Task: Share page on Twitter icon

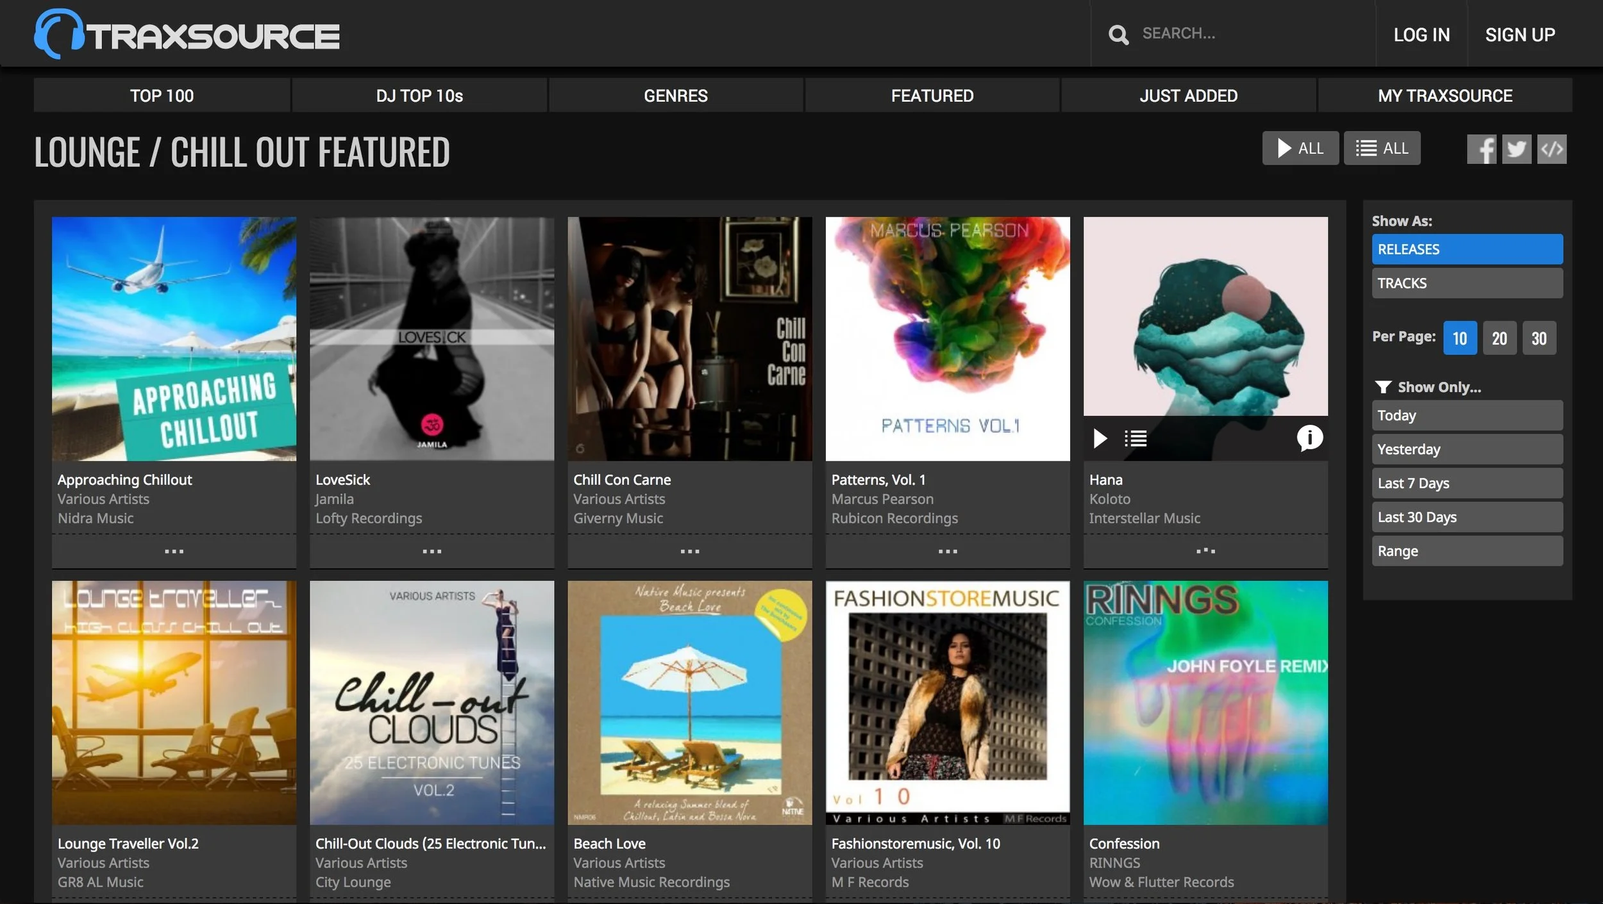Action: [1516, 149]
